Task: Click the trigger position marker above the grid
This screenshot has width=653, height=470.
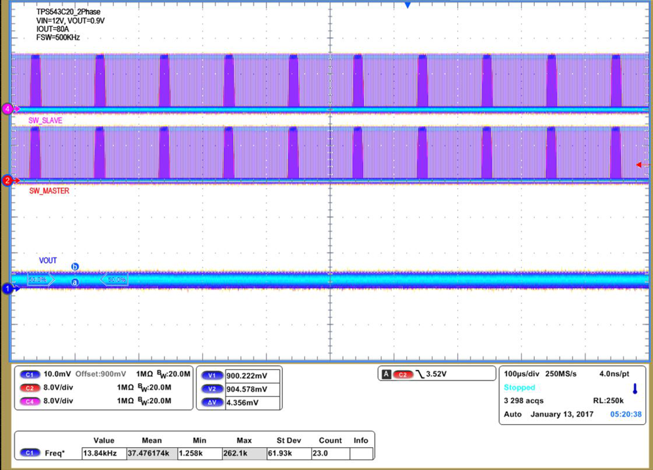Action: coord(407,5)
